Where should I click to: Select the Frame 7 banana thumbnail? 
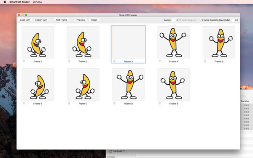pos(83,85)
